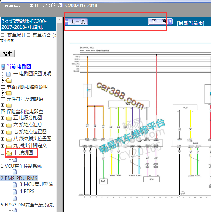Go to next page with 下一页 button
Image resolution: width=211 pixels, height=212 pixels.
pyautogui.click(x=160, y=21)
